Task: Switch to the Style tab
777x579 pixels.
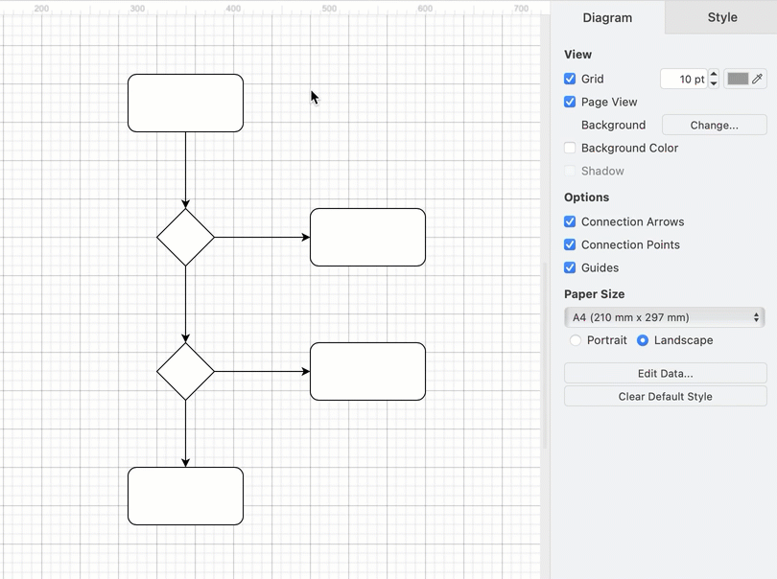Action: pyautogui.click(x=720, y=17)
